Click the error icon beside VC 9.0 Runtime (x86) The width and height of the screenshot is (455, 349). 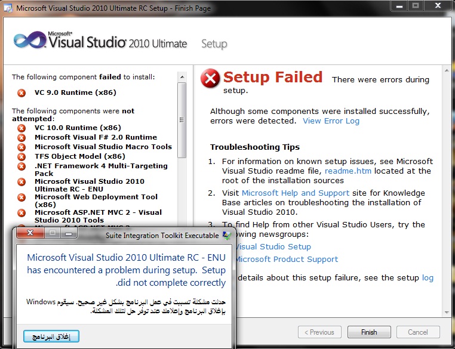point(21,92)
